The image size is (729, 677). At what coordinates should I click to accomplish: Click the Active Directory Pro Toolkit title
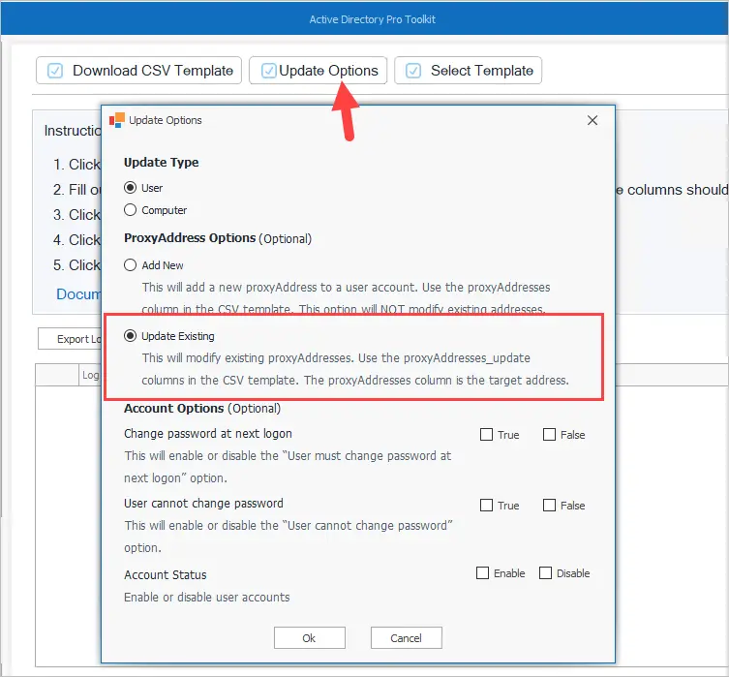coord(372,19)
